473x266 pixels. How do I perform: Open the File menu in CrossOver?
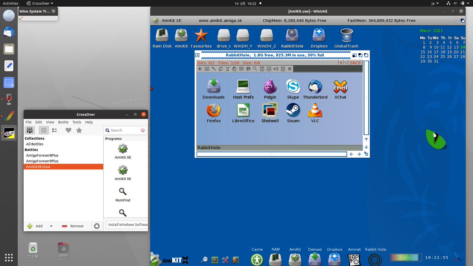click(29, 122)
